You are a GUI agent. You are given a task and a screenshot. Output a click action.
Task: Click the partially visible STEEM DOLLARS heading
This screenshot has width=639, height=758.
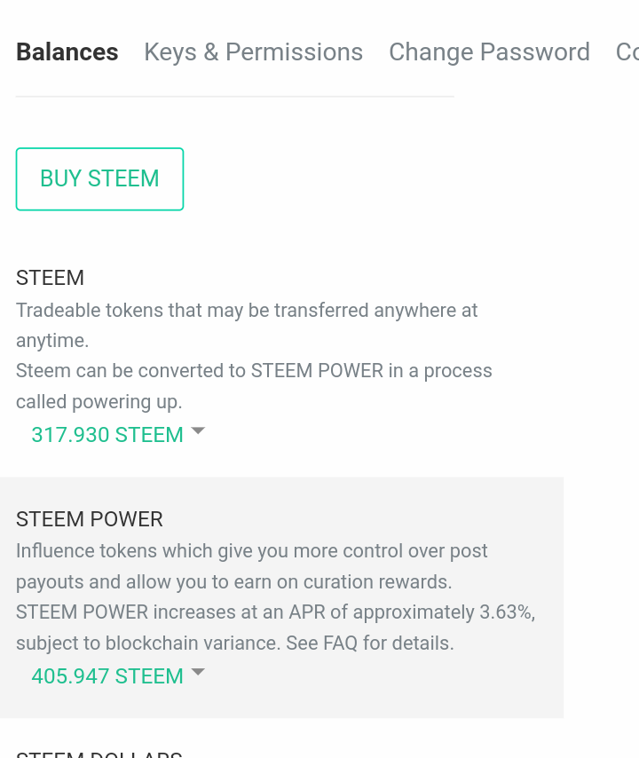coord(99,753)
